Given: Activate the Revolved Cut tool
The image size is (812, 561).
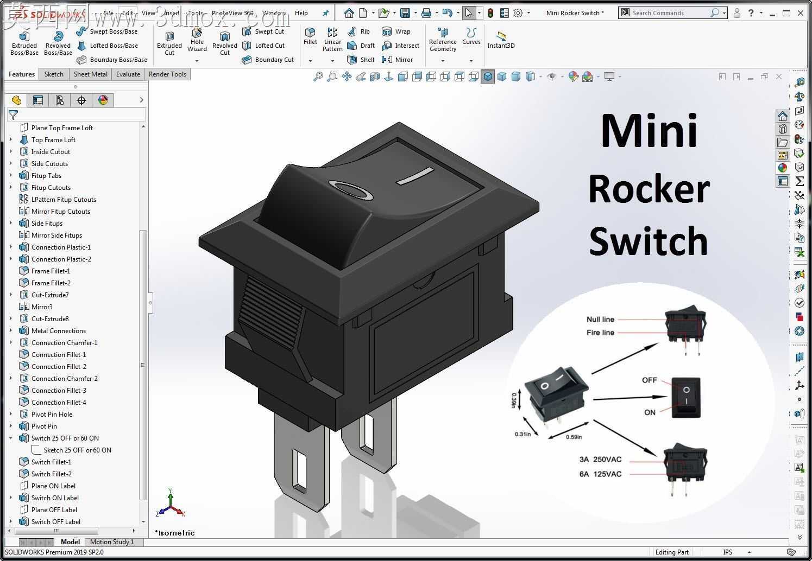Looking at the screenshot, I should [x=225, y=43].
